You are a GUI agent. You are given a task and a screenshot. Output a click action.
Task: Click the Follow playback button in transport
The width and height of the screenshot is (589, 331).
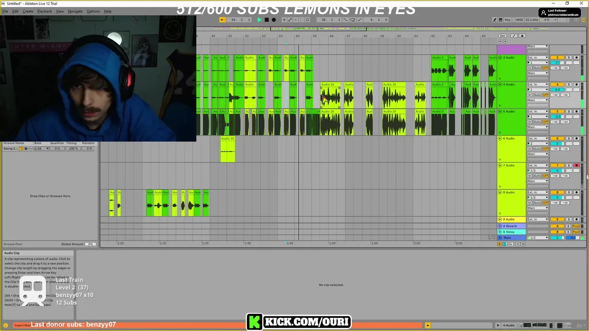(223, 20)
